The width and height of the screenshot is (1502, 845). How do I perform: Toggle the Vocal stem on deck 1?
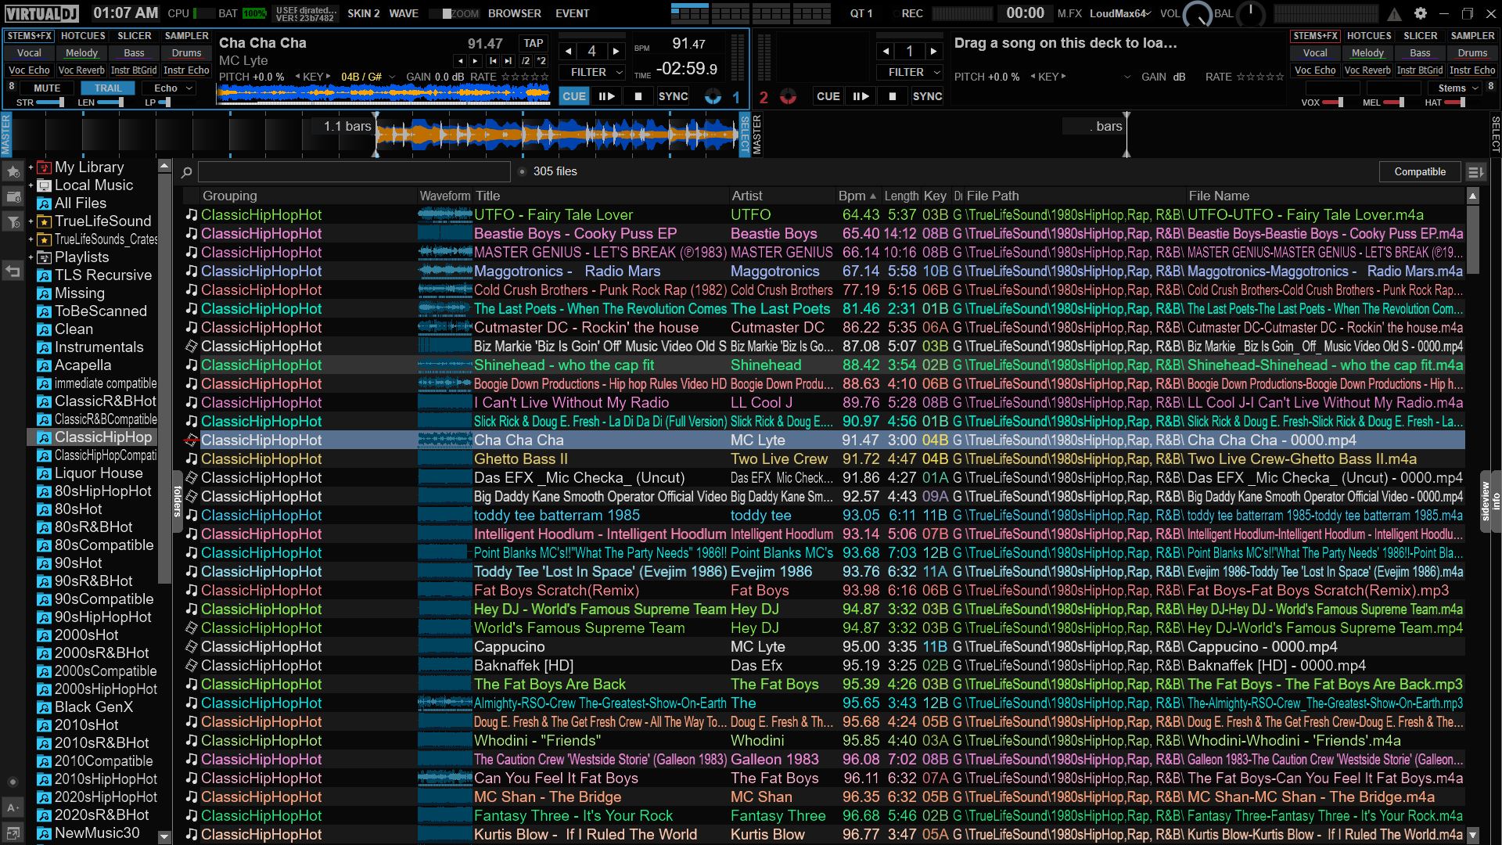coord(29,53)
